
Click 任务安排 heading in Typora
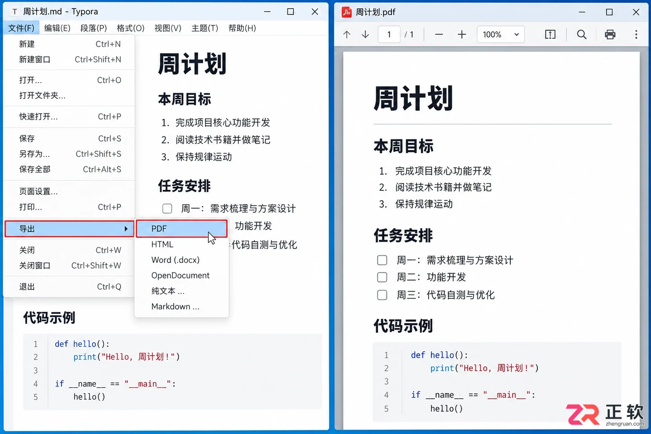tap(184, 186)
